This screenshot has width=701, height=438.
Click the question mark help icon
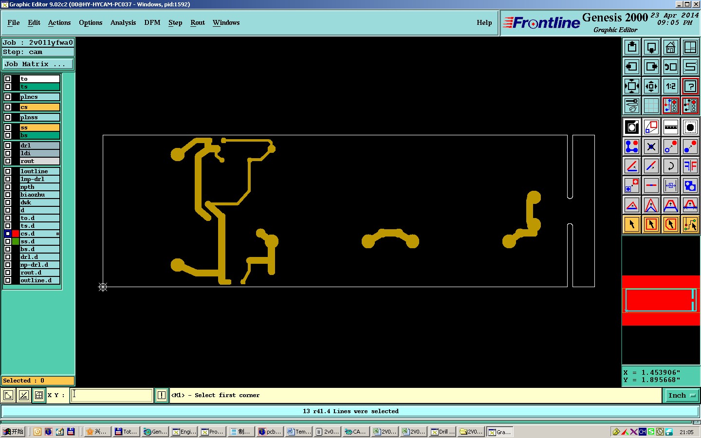690,86
